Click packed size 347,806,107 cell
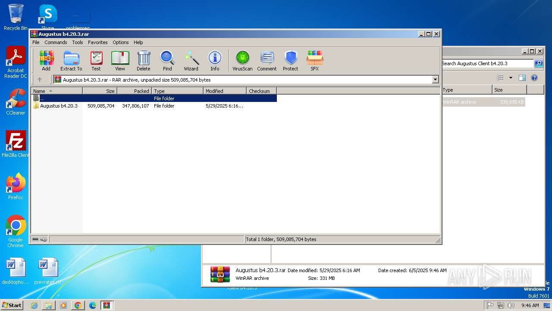 coord(135,106)
